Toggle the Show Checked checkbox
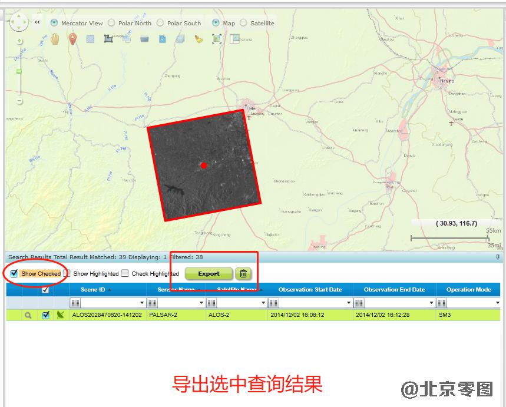Screen dimensions: 506x407 click(14, 273)
